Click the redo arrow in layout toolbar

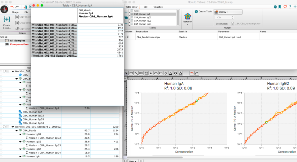(x=197, y=73)
